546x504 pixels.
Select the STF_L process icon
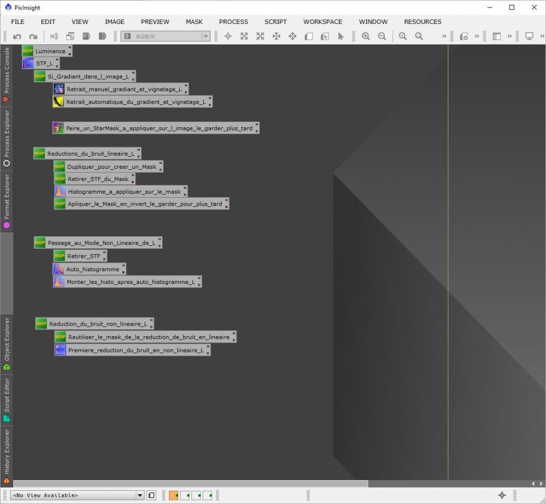coord(41,63)
